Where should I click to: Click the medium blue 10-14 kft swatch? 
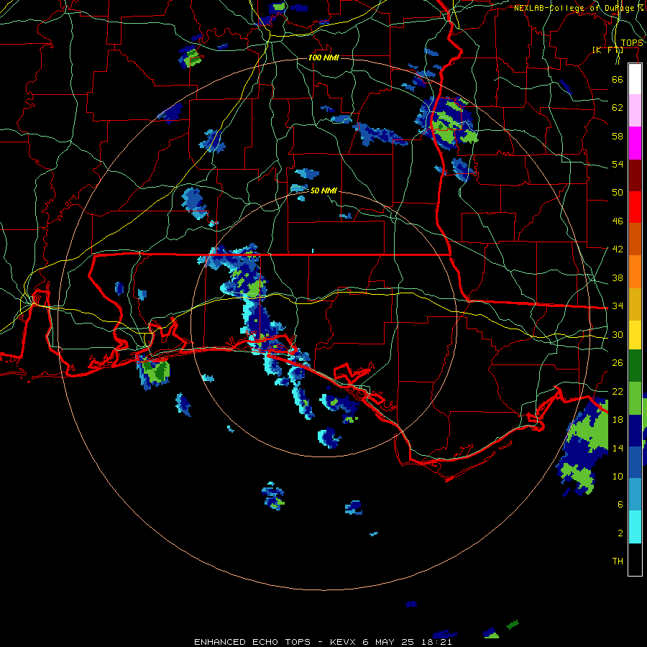[635, 462]
